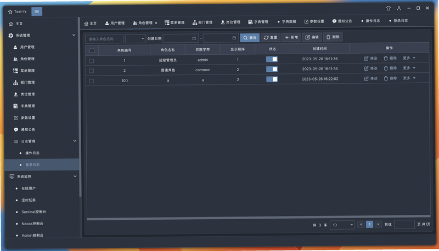Image resolution: width=439 pixels, height=251 pixels.
Task: Open the status filter dropdown
Action: 136,38
